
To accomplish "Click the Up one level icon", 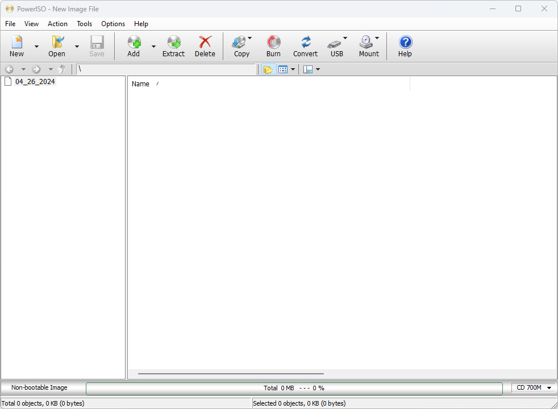I will (62, 69).
